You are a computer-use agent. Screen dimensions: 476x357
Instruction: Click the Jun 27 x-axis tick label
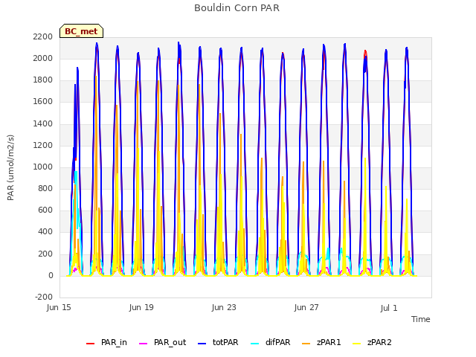click(x=306, y=307)
